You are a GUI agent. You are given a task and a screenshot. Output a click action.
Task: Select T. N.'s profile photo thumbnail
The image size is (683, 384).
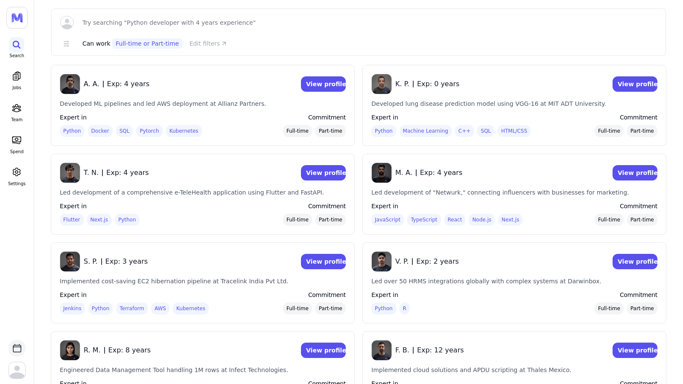pos(70,173)
